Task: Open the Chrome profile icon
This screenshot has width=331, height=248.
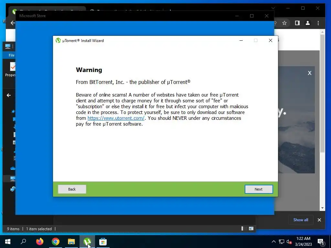Action: coord(308,23)
